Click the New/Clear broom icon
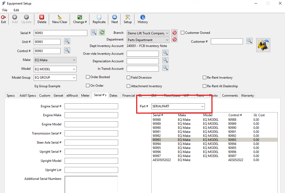The width and height of the screenshot is (285, 193). [x=60, y=17]
